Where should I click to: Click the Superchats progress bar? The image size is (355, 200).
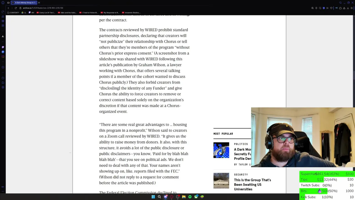pos(327,174)
